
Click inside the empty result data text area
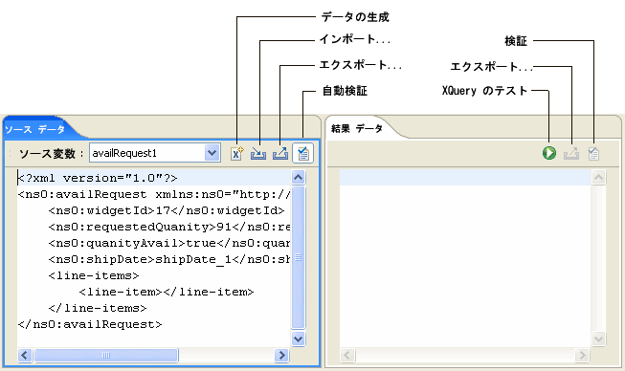tap(465, 259)
